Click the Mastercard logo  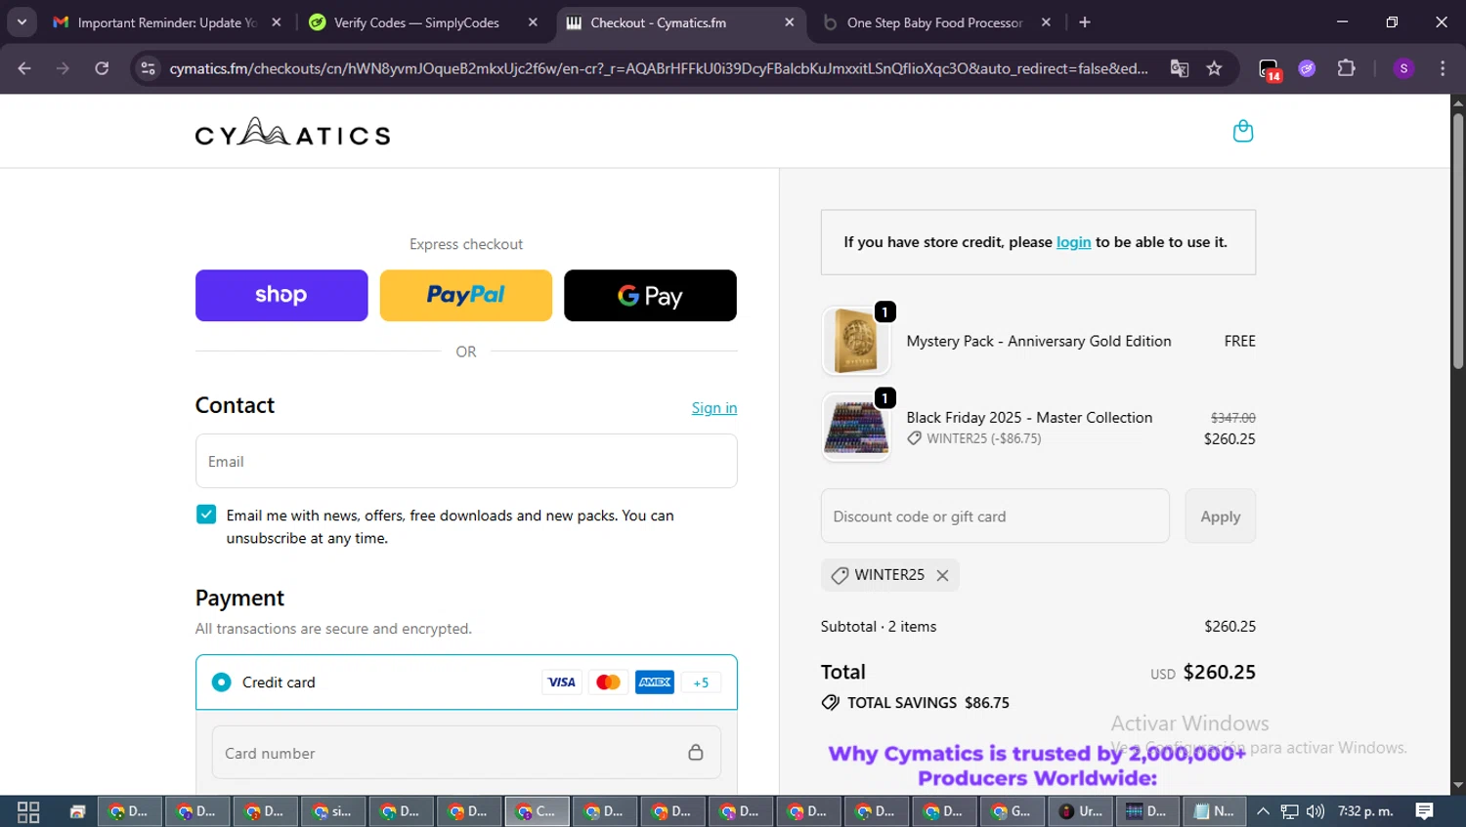pyautogui.click(x=608, y=682)
